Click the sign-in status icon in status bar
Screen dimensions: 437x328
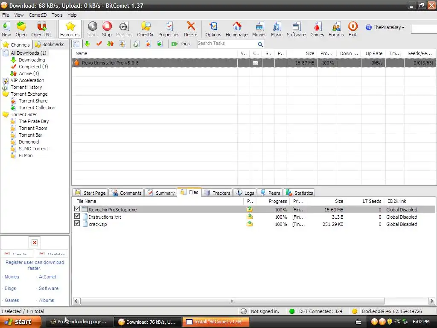[x=244, y=311]
